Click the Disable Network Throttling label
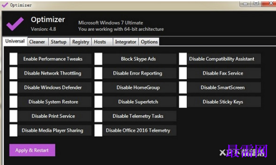276x165 pixels. [x=55, y=73]
